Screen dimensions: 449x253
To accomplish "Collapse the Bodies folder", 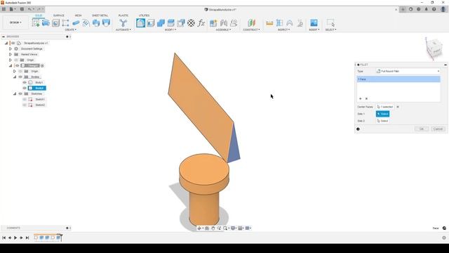I will [15, 77].
